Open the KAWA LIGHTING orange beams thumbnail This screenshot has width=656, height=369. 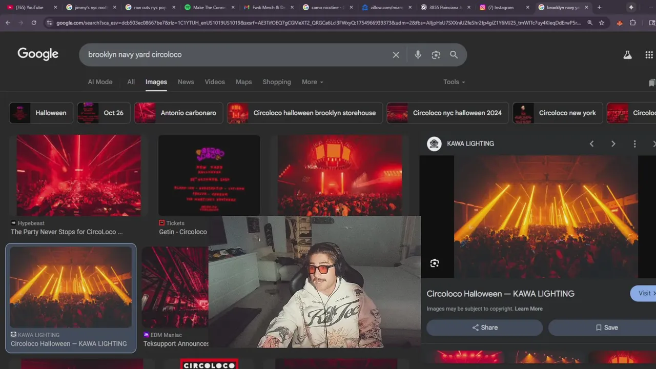71,287
